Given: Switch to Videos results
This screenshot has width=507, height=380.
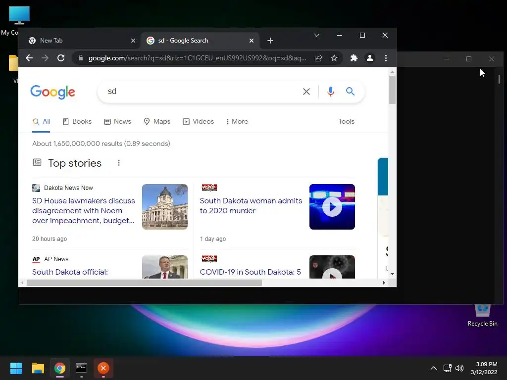Looking at the screenshot, I should coord(198,122).
